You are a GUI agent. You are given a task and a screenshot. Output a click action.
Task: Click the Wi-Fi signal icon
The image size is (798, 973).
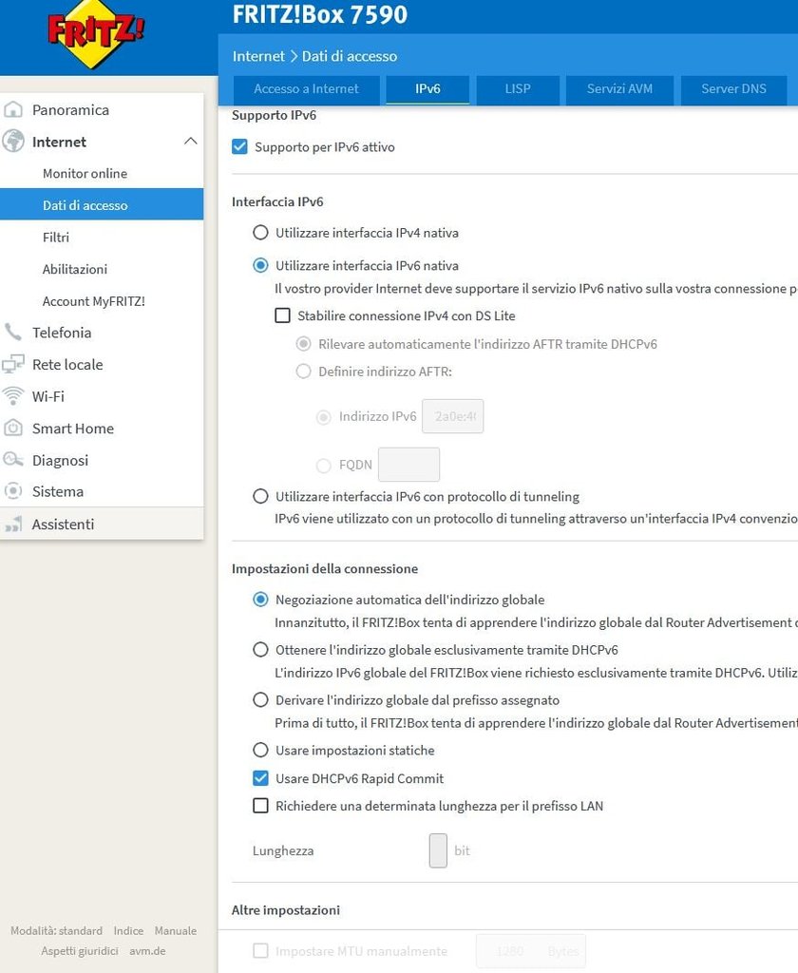click(x=13, y=396)
